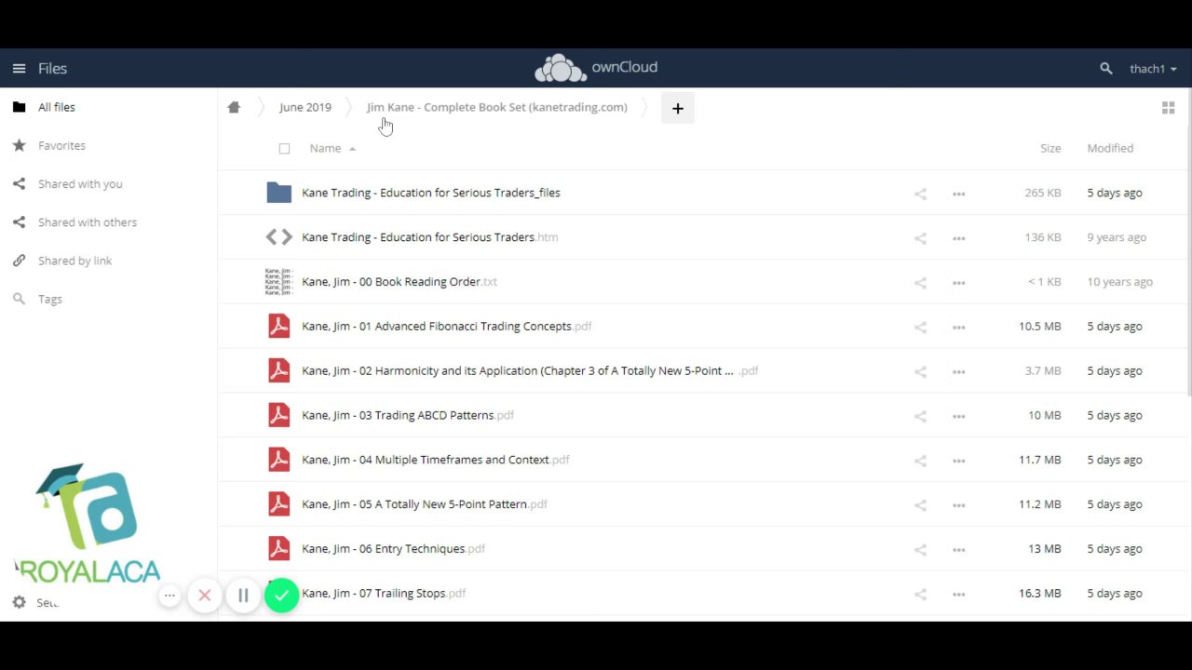Click the htm code file icon
The width and height of the screenshot is (1192, 670).
(278, 237)
